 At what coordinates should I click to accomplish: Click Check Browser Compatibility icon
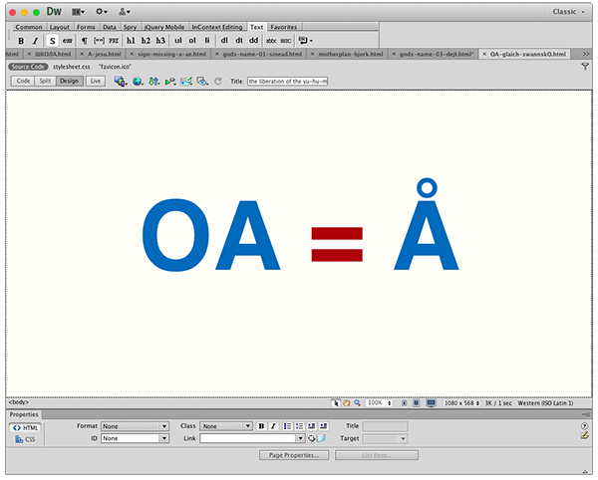(x=186, y=81)
